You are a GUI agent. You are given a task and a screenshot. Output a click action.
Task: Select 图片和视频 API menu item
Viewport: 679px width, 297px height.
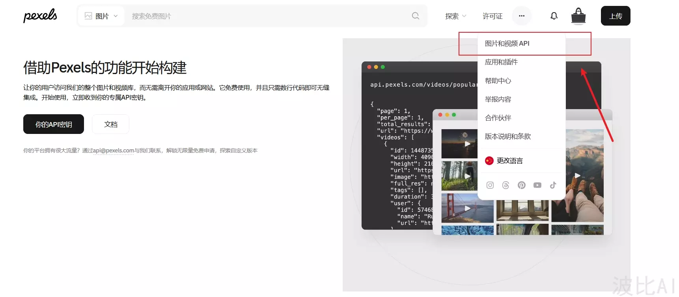point(522,43)
